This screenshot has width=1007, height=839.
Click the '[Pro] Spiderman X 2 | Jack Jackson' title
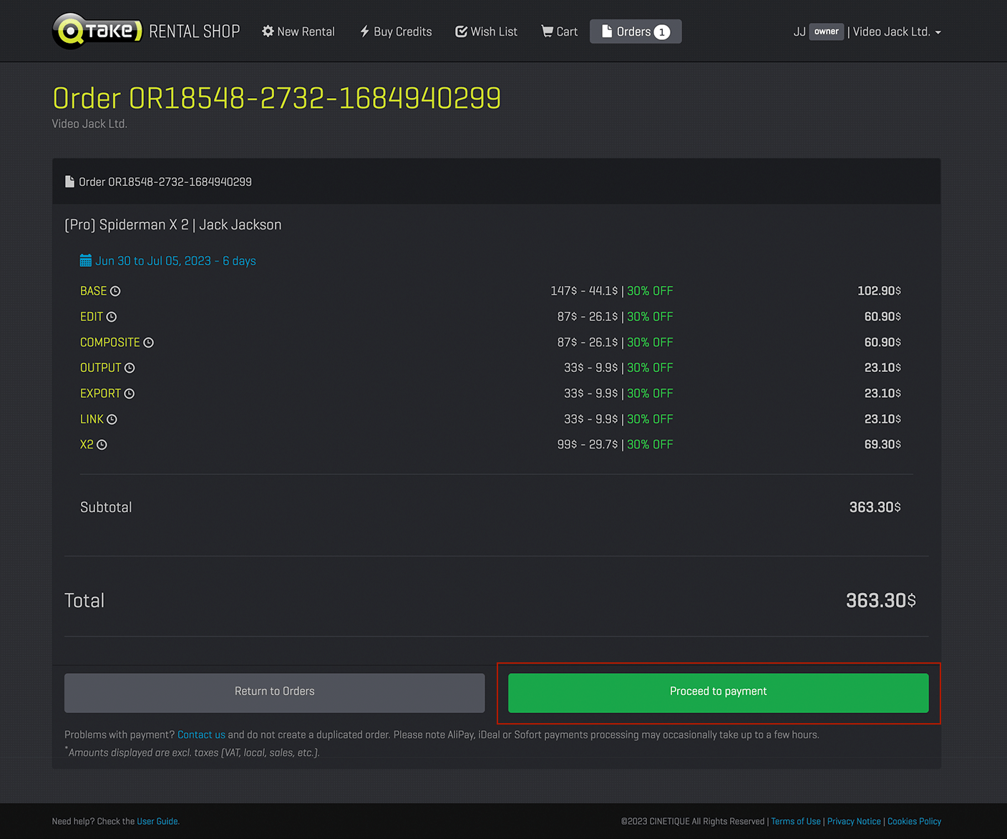pyautogui.click(x=173, y=225)
